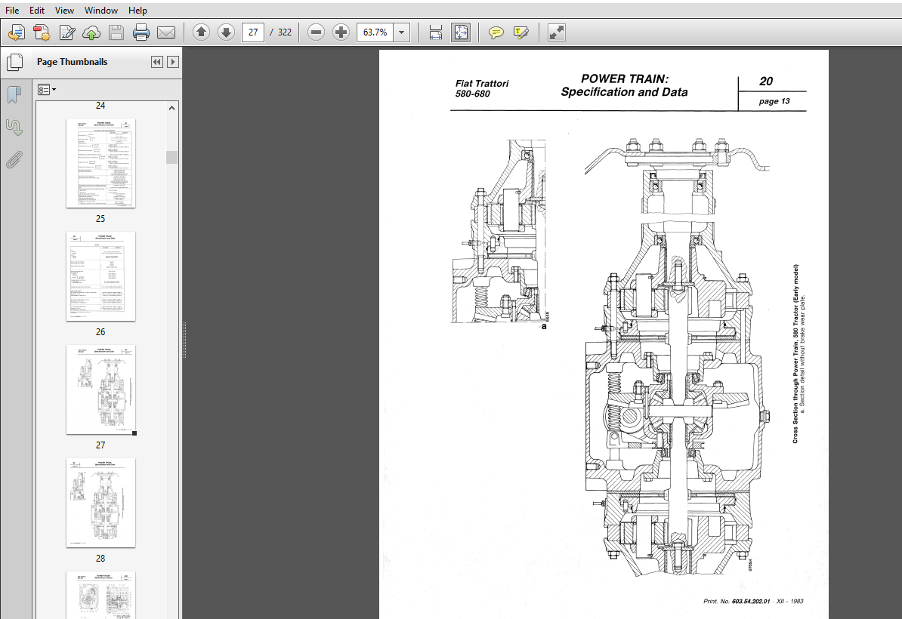The width and height of the screenshot is (902, 619).
Task: Open the View menu
Action: pos(64,11)
